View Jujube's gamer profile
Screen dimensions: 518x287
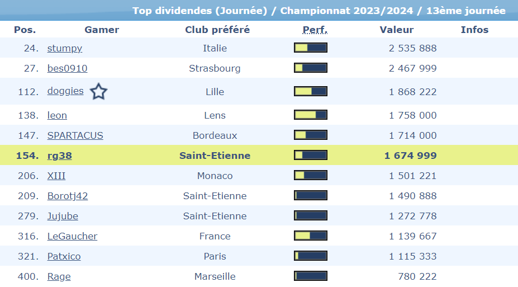tap(63, 216)
